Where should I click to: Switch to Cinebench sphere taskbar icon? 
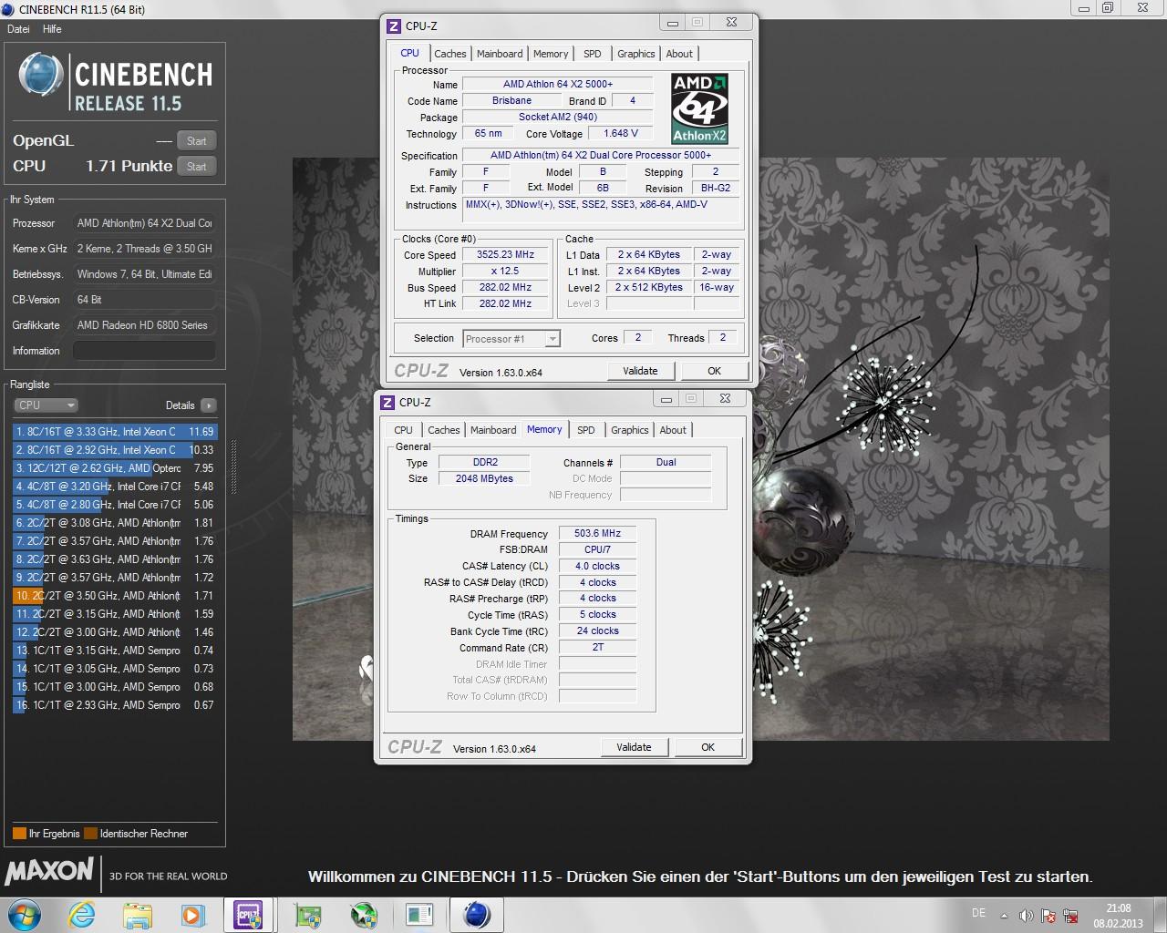477,915
